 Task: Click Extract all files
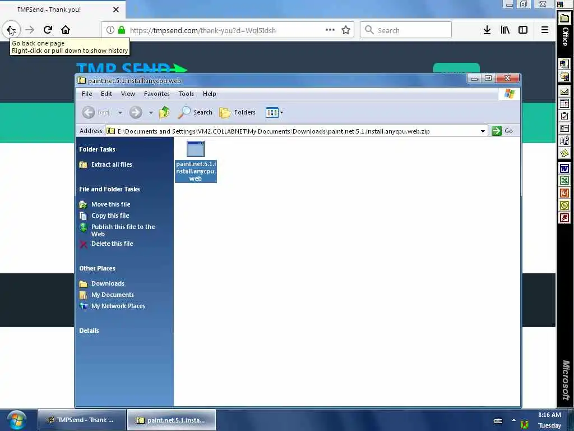(112, 164)
